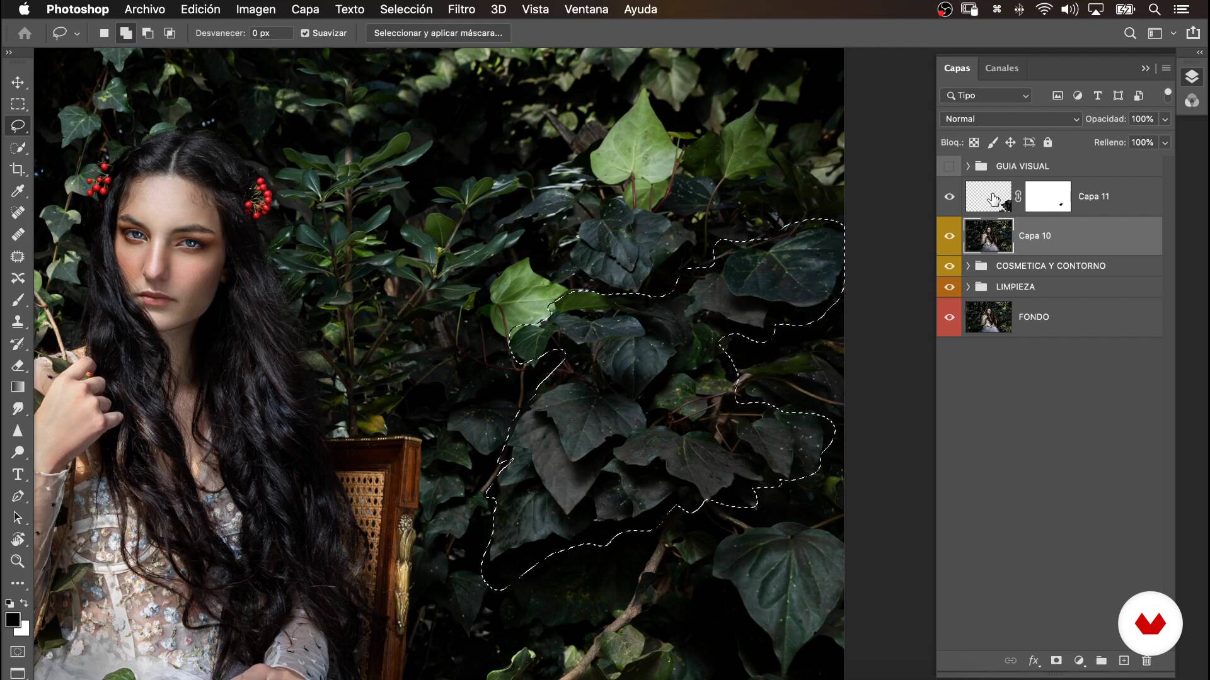Select the Gradient tool
Image resolution: width=1210 pixels, height=680 pixels.
(x=18, y=387)
